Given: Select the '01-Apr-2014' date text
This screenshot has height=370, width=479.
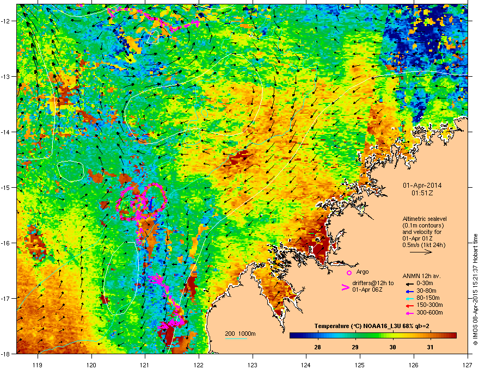Looking at the screenshot, I should click(422, 186).
